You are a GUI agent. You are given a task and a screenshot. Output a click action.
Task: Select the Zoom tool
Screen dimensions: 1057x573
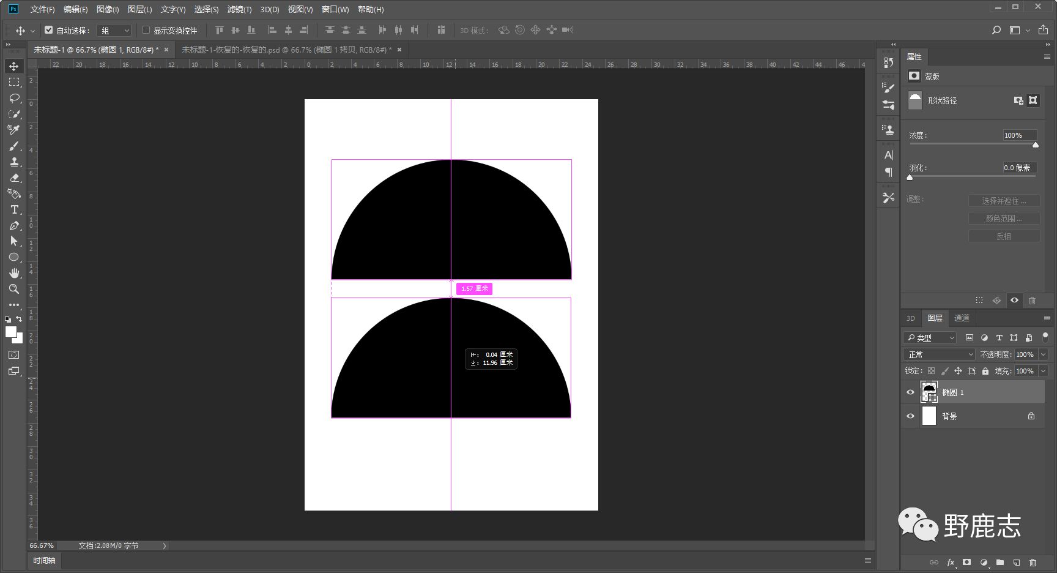(x=14, y=289)
